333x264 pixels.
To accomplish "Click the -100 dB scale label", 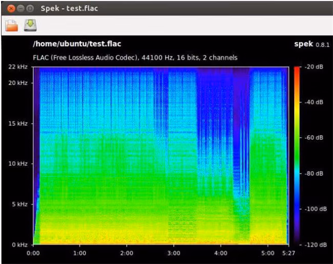I will pyautogui.click(x=316, y=209).
